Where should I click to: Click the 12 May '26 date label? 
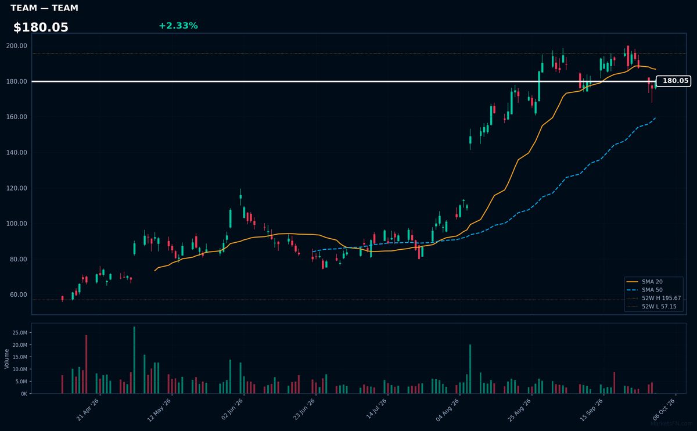160,410
